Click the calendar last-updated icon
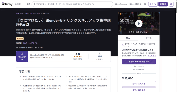The height and width of the screenshot is (92, 177). pyautogui.click(x=17, y=48)
